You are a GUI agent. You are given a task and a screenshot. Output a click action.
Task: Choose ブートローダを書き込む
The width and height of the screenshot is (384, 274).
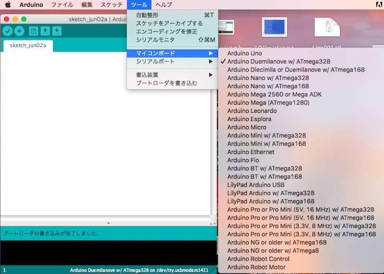coord(172,83)
